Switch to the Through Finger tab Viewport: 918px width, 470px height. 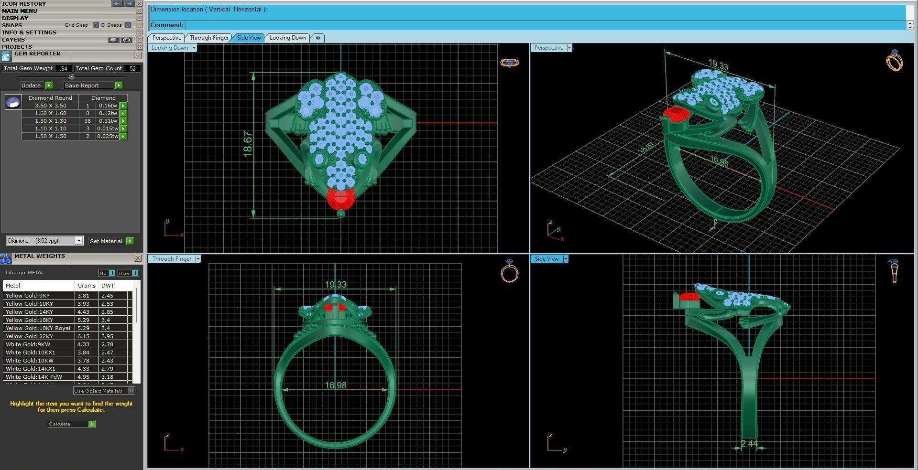[208, 38]
